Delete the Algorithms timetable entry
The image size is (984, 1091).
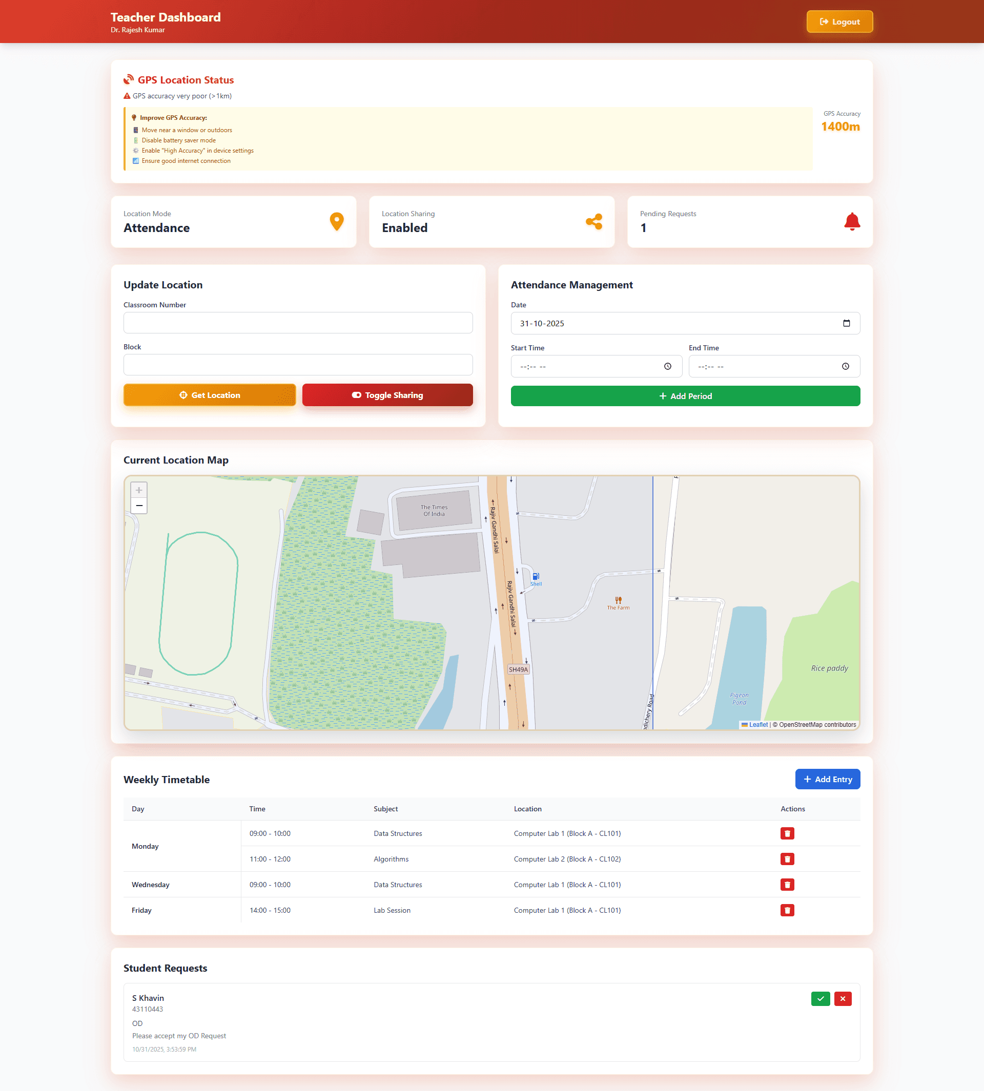(x=787, y=858)
